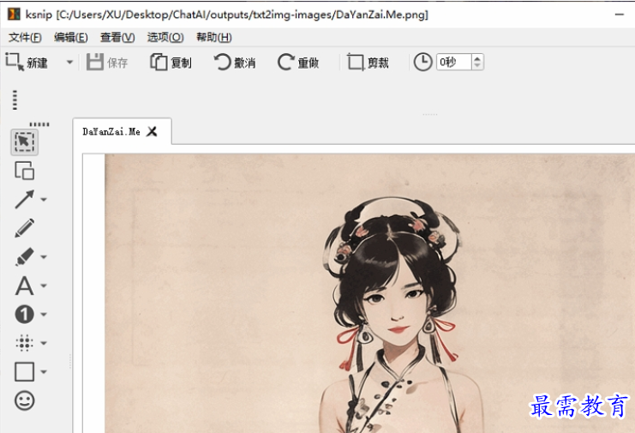Expand the Blur tool options dropdown
Viewport: 635px width, 433px height.
[44, 343]
